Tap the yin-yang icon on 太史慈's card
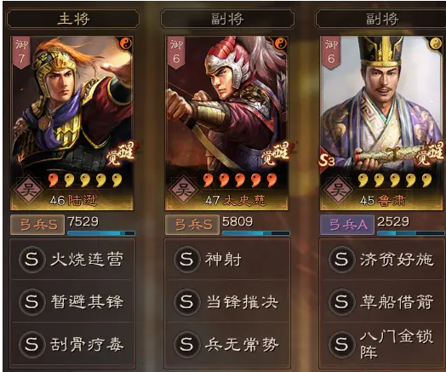The width and height of the screenshot is (446, 372). point(281,43)
